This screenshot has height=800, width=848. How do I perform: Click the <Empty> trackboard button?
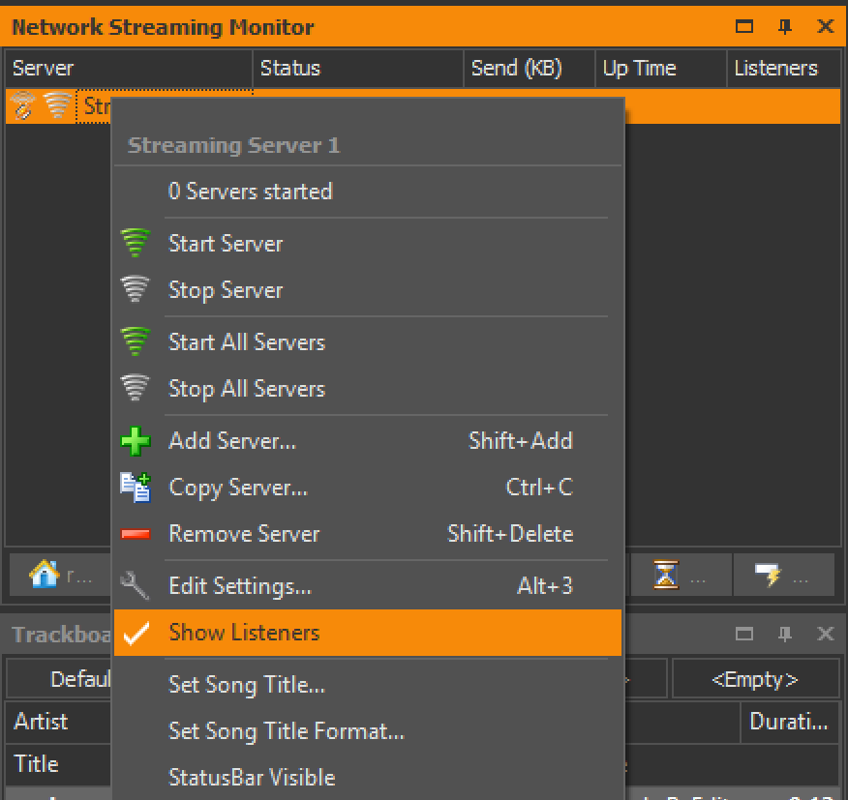pos(755,679)
